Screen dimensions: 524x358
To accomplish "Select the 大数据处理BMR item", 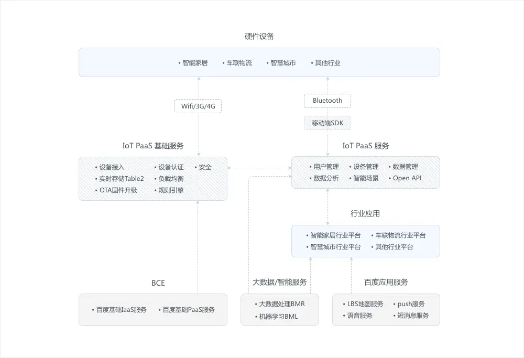I will coord(282,304).
